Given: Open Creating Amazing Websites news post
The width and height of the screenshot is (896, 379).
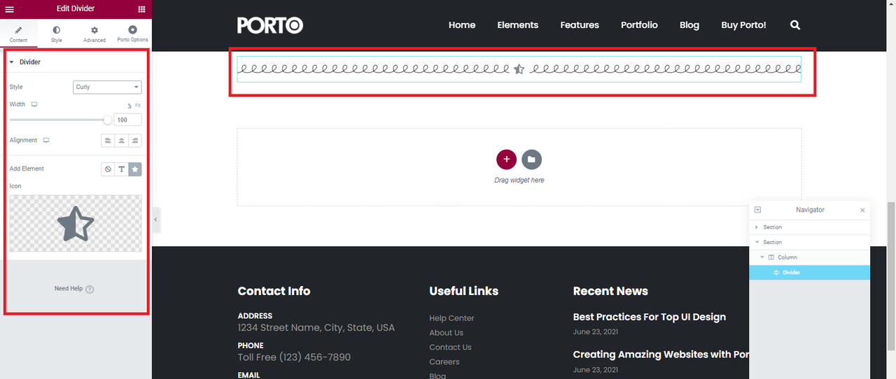Looking at the screenshot, I should coord(661,355).
